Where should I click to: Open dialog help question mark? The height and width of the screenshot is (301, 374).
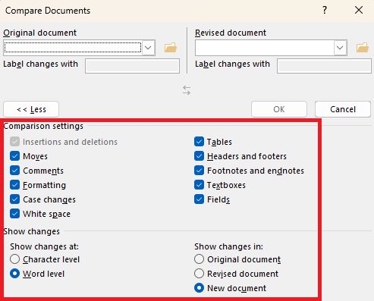[325, 11]
